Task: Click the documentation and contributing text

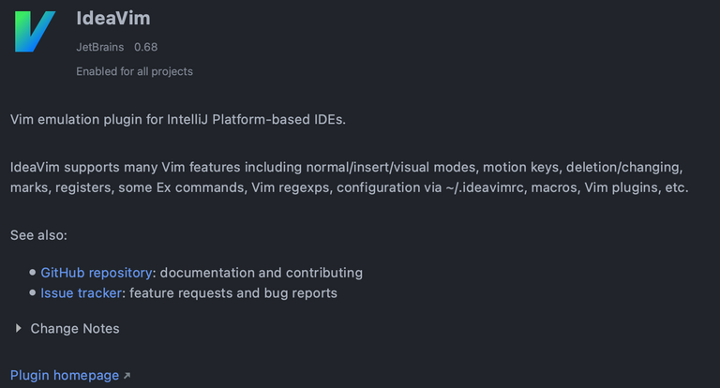Action: click(x=262, y=273)
